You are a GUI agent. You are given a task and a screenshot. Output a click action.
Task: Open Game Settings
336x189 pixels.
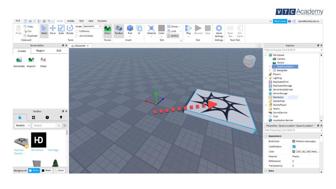point(219,30)
